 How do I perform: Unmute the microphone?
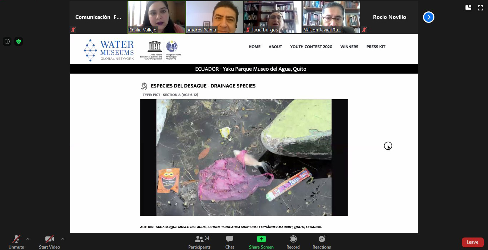pyautogui.click(x=16, y=241)
